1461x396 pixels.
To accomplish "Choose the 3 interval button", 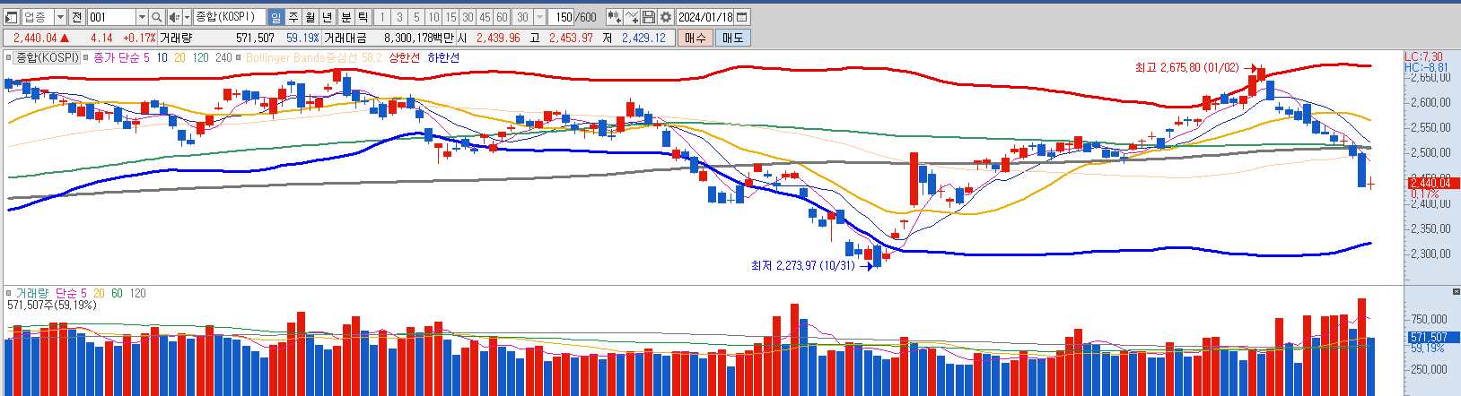I will pos(399,17).
